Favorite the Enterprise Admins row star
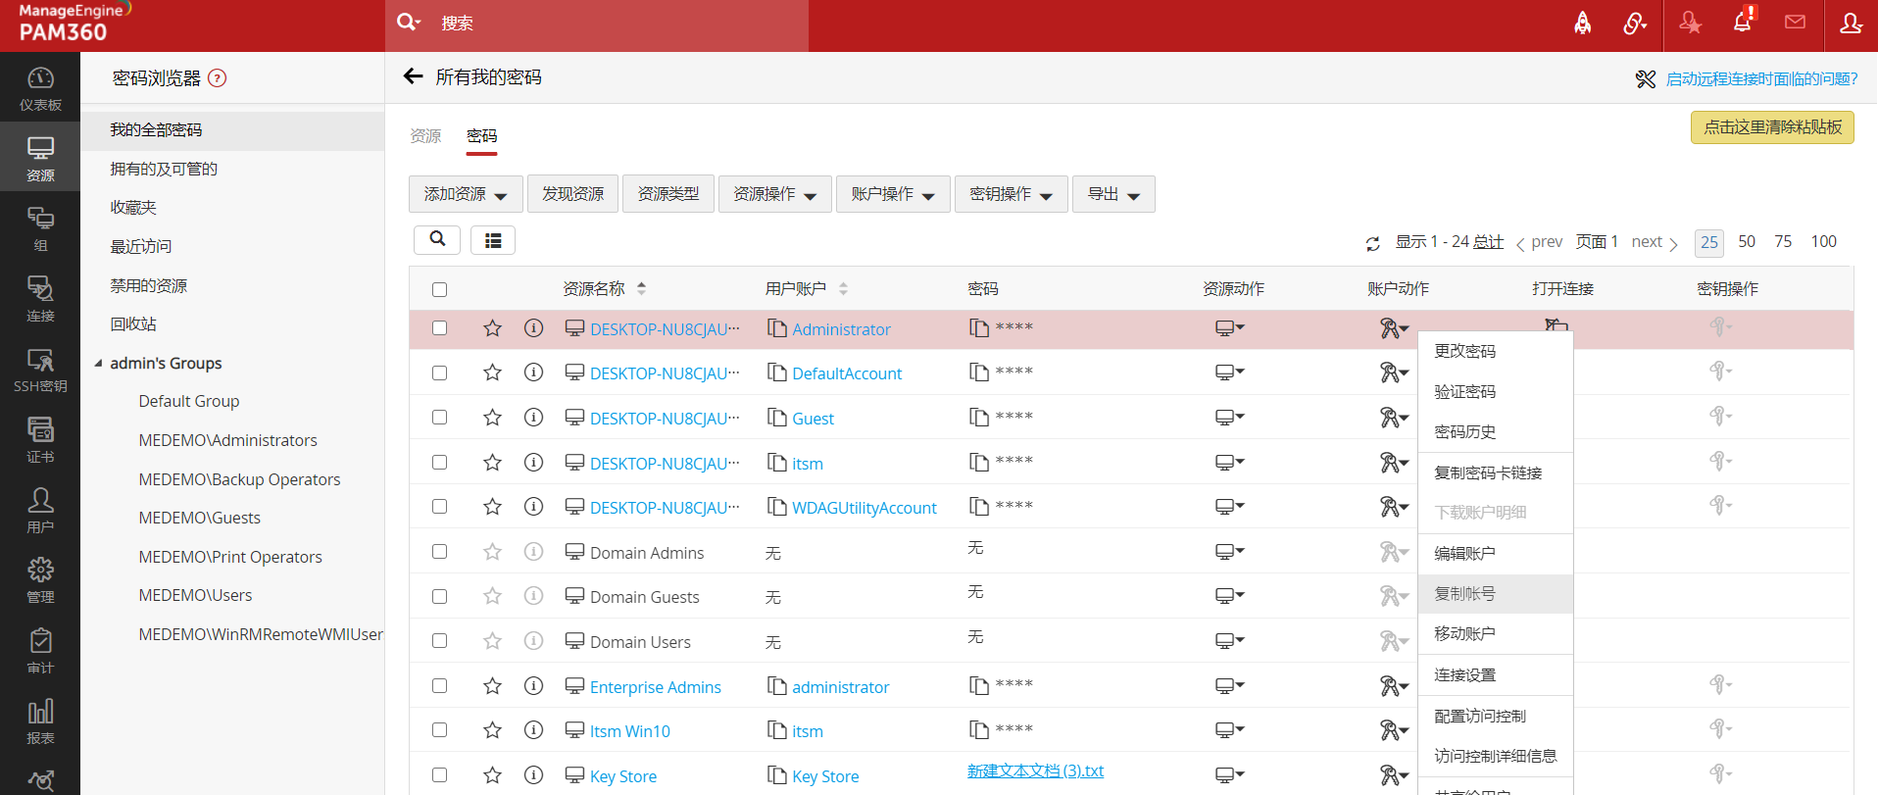 pyautogui.click(x=492, y=686)
